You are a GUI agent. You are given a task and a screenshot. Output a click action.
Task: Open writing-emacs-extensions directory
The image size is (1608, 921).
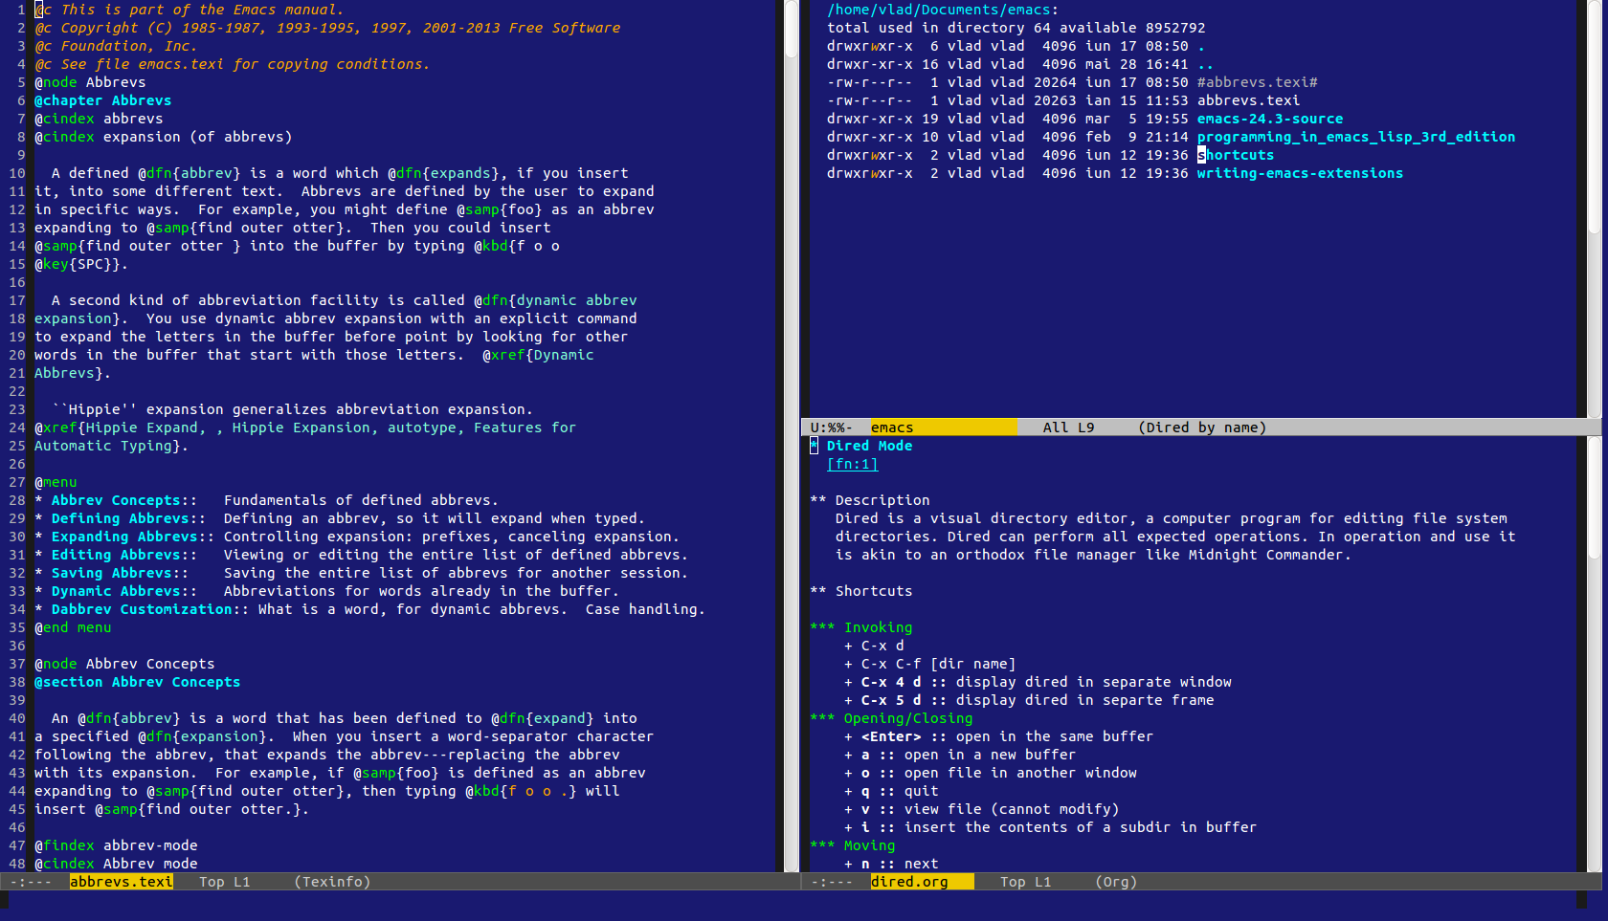[x=1300, y=173]
